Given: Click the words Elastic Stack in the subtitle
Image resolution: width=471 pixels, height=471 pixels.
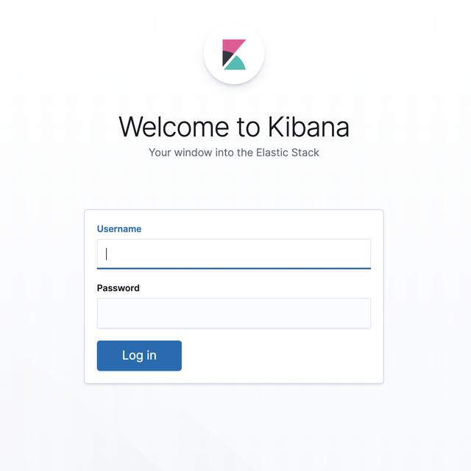Looking at the screenshot, I should click(x=288, y=153).
